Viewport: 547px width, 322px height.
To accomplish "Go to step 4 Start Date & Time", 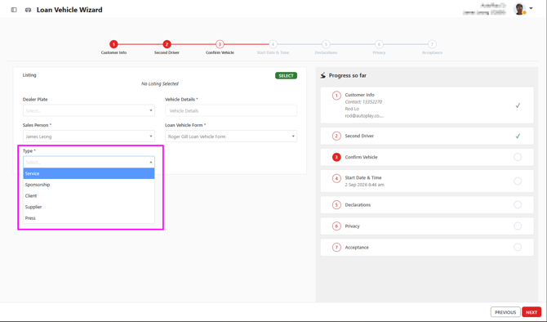I will click(x=273, y=44).
